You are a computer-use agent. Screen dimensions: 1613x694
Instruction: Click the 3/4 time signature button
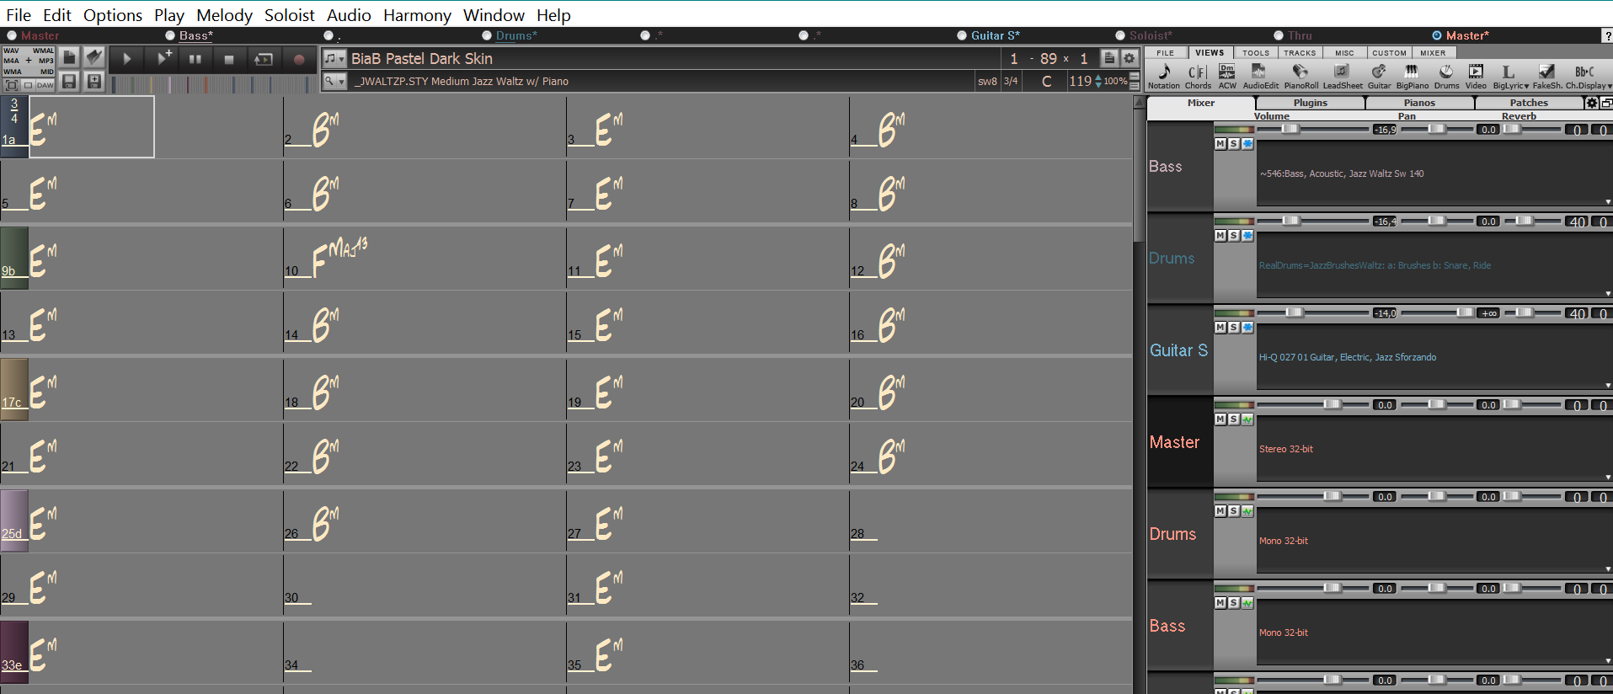[x=1011, y=81]
